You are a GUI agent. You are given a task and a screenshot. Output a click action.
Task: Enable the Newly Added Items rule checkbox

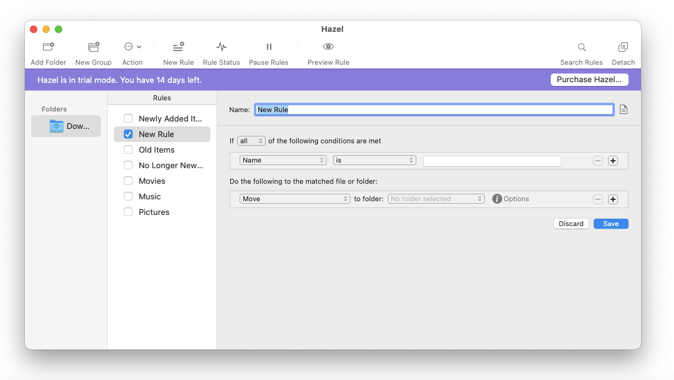128,118
